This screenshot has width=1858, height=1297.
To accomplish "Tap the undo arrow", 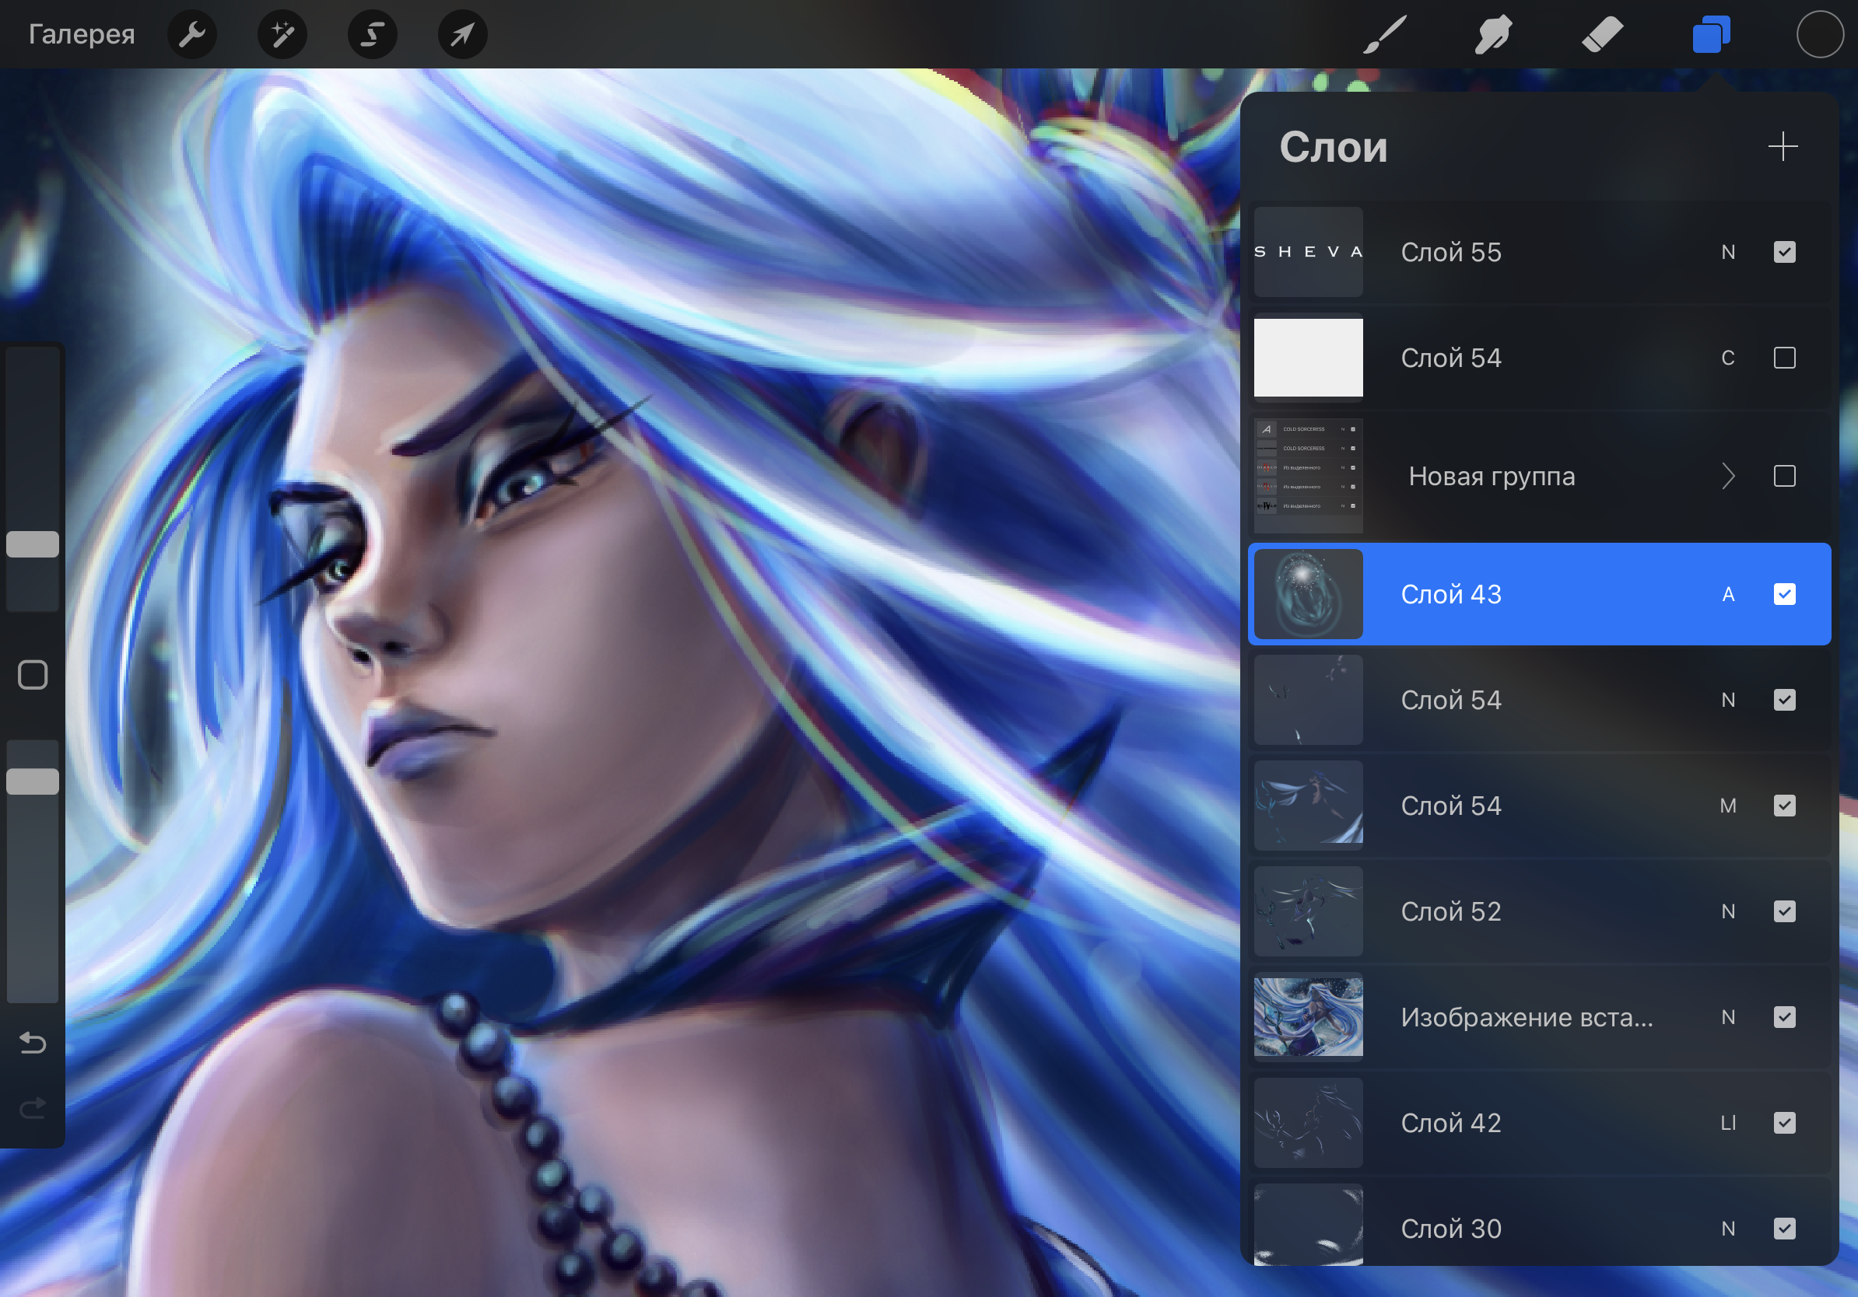I will tap(33, 1042).
